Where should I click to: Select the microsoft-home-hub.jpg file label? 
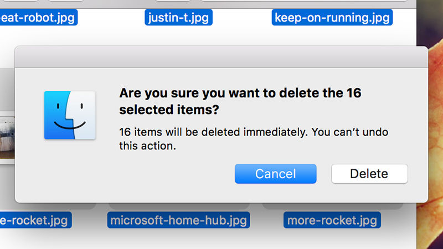coord(178,220)
